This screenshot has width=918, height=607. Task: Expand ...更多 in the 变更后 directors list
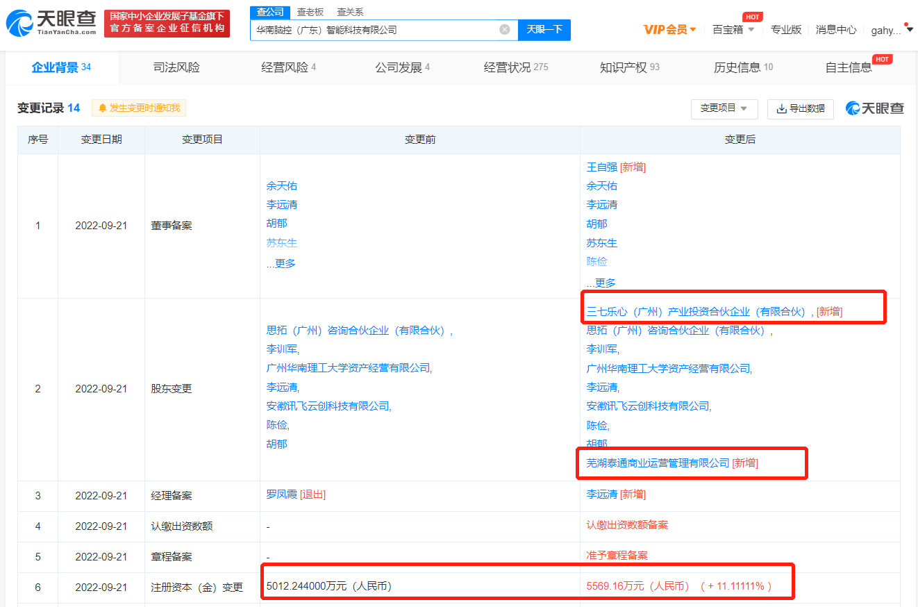601,283
